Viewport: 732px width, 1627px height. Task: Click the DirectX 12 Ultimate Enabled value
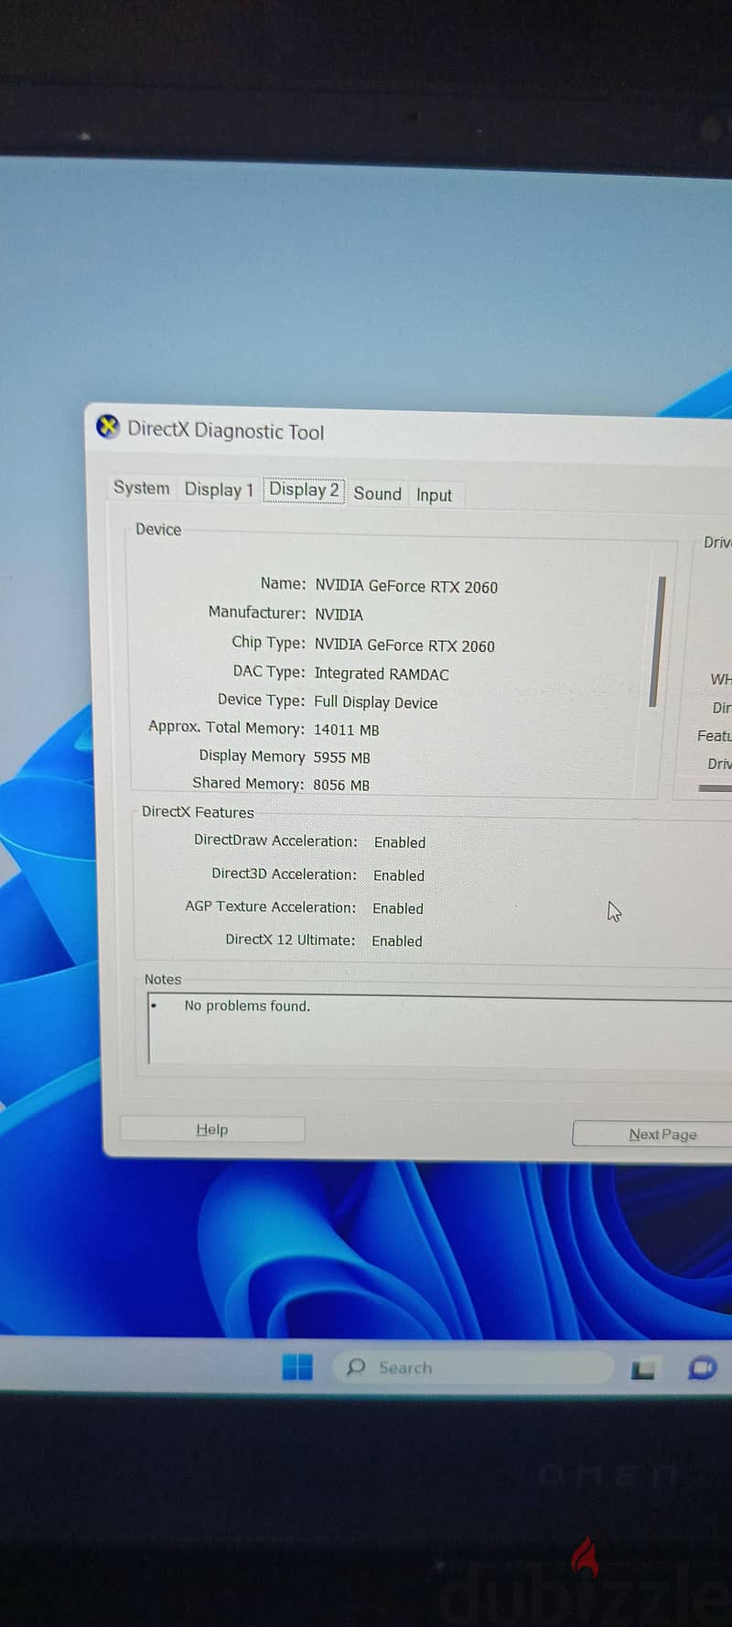click(x=397, y=940)
